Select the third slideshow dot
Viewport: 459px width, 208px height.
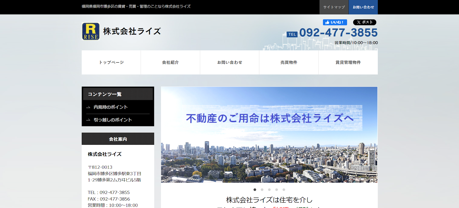[269, 190]
